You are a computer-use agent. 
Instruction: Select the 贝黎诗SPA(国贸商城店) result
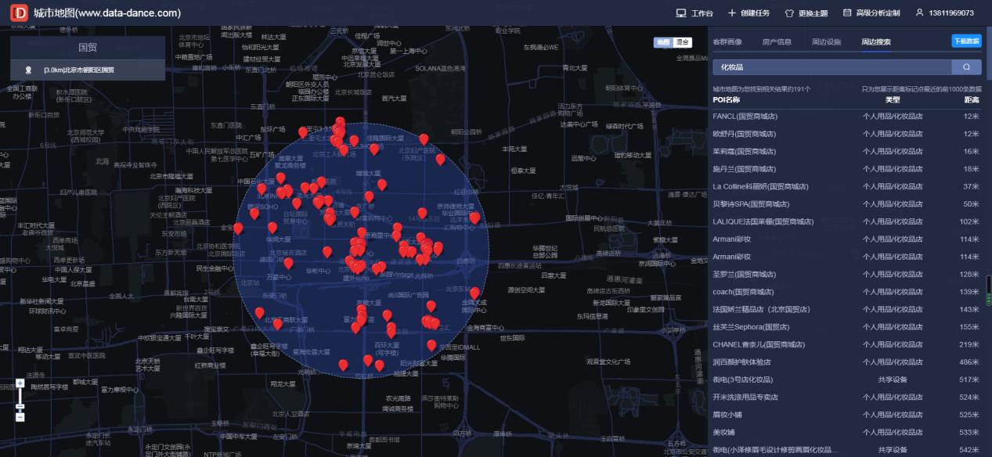846,204
